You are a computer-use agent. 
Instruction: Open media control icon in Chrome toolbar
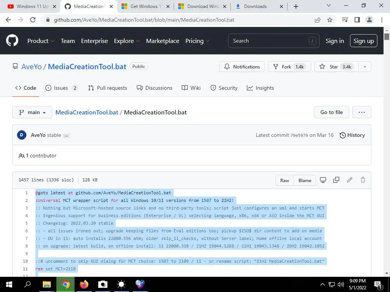(345, 20)
